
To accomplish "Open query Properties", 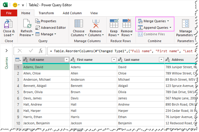I will pyautogui.click(x=46, y=21).
